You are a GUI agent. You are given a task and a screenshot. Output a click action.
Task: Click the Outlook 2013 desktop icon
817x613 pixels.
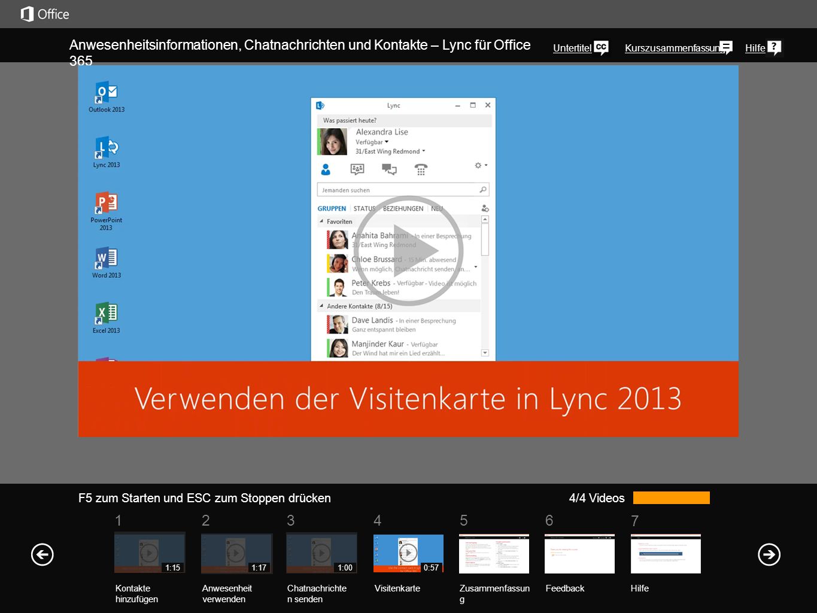(107, 97)
